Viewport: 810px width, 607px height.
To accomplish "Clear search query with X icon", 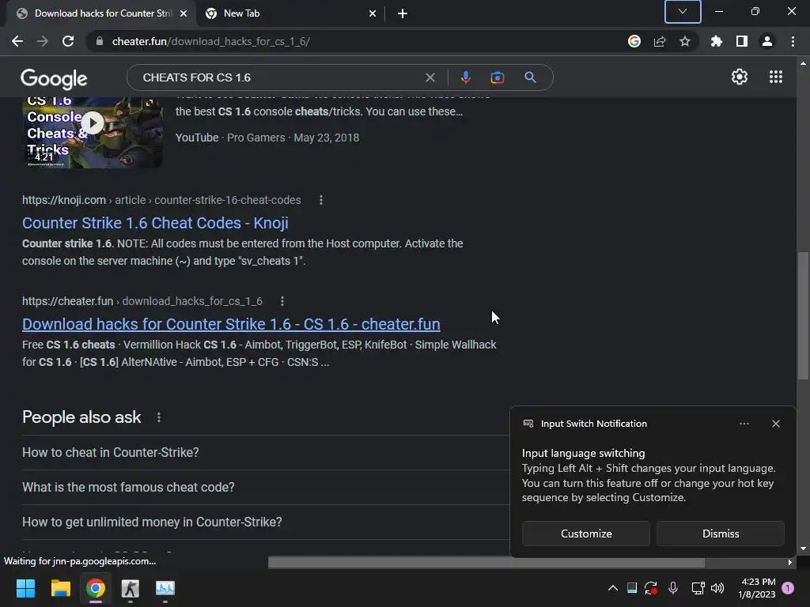I will [x=430, y=77].
